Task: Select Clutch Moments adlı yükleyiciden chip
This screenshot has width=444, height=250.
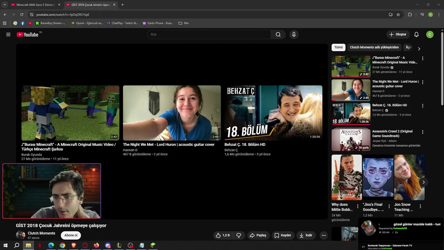Action: pyautogui.click(x=374, y=47)
